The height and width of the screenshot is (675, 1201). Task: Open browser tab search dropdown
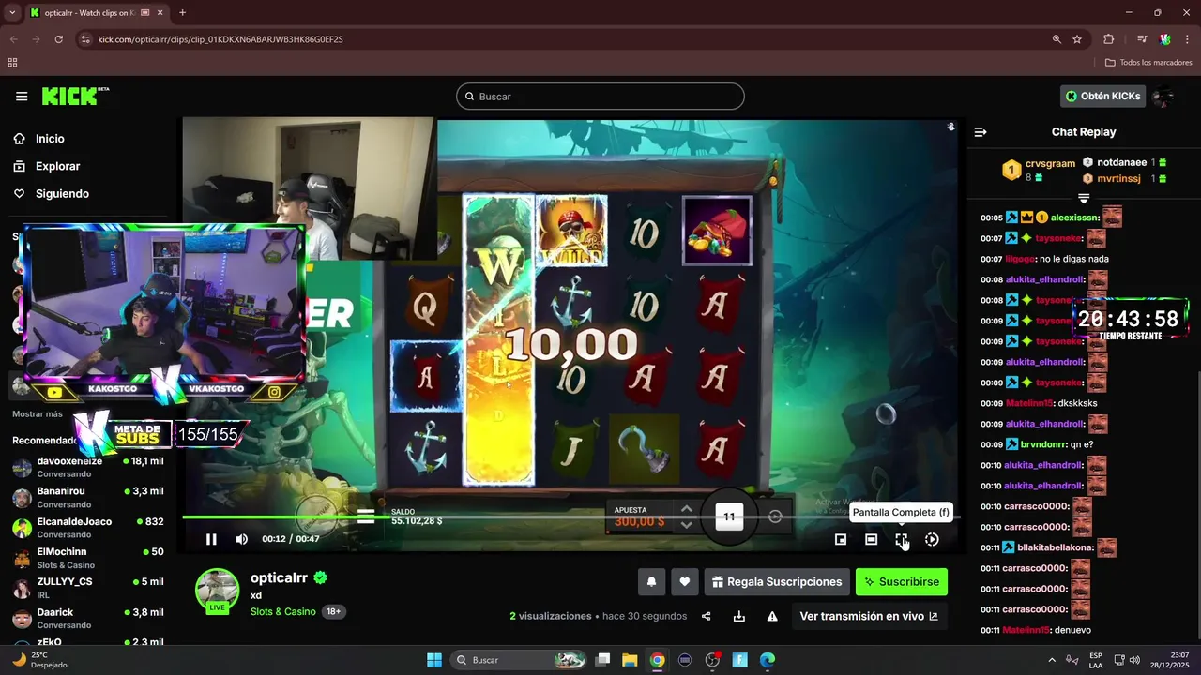coord(12,13)
